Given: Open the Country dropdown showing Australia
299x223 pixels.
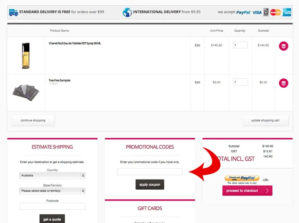Looking at the screenshot, I should pos(52,176).
